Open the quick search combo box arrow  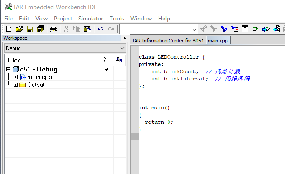tap(194, 29)
